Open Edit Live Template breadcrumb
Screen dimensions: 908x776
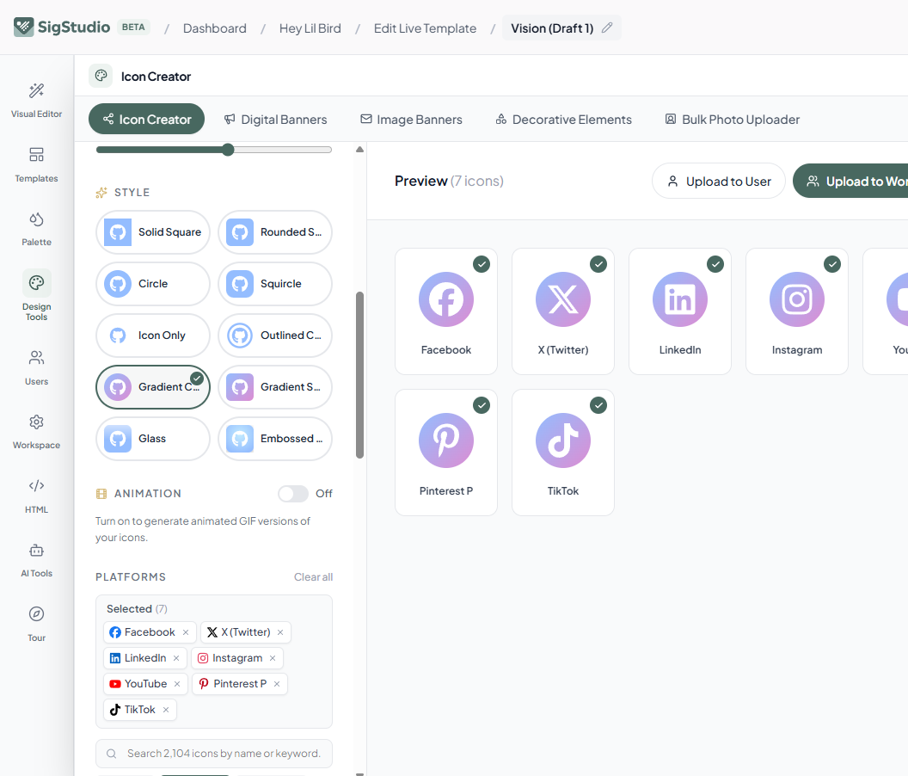click(x=425, y=28)
